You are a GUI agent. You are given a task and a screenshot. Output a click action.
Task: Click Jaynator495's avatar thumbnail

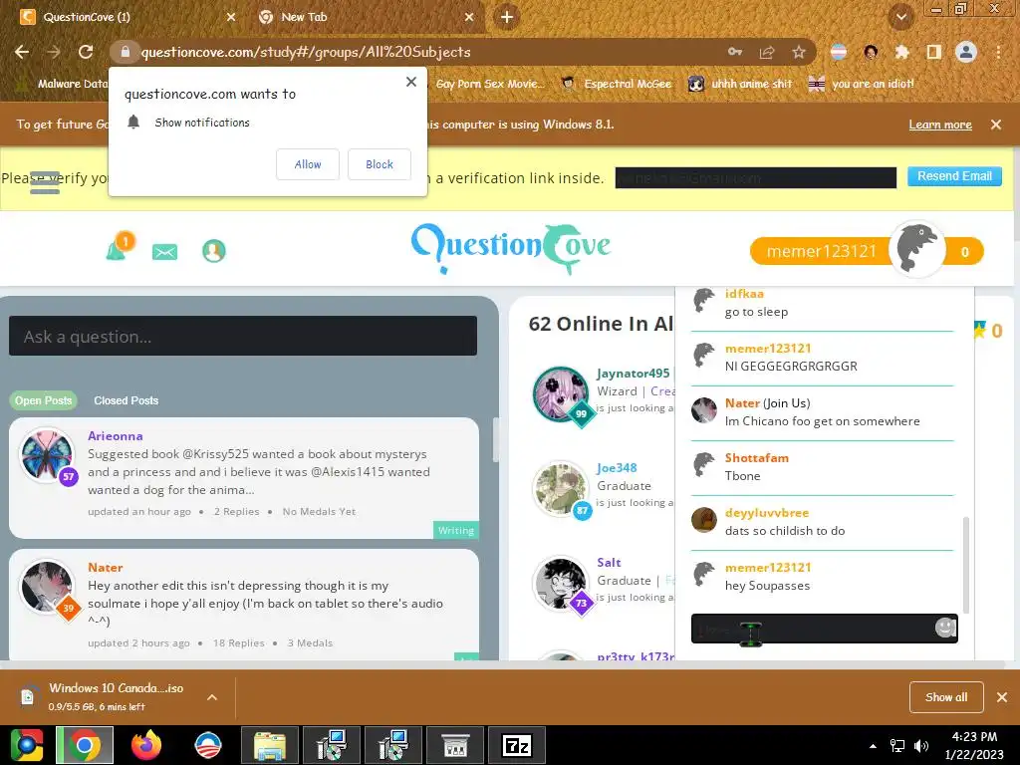pyautogui.click(x=560, y=393)
